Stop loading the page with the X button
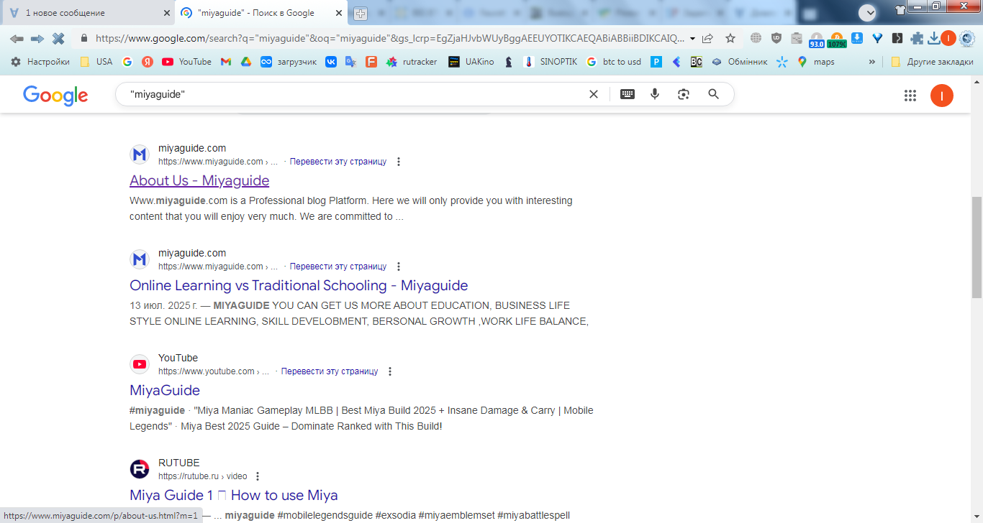 click(58, 38)
